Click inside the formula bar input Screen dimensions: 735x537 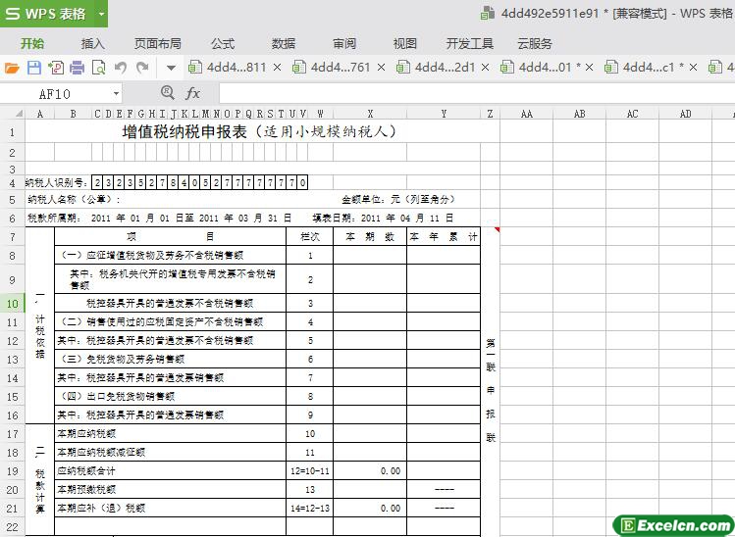[476, 94]
